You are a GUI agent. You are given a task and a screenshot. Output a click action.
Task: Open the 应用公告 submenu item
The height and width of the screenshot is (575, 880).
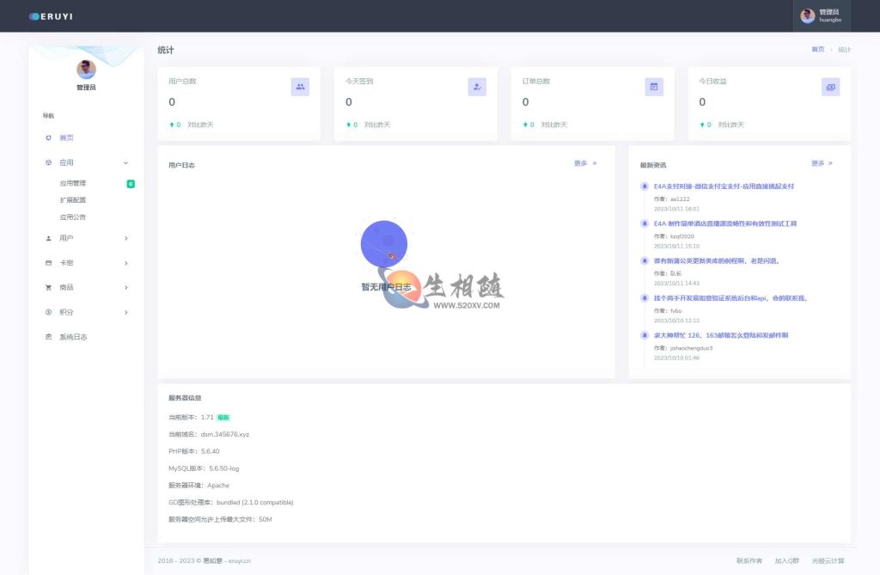(73, 217)
